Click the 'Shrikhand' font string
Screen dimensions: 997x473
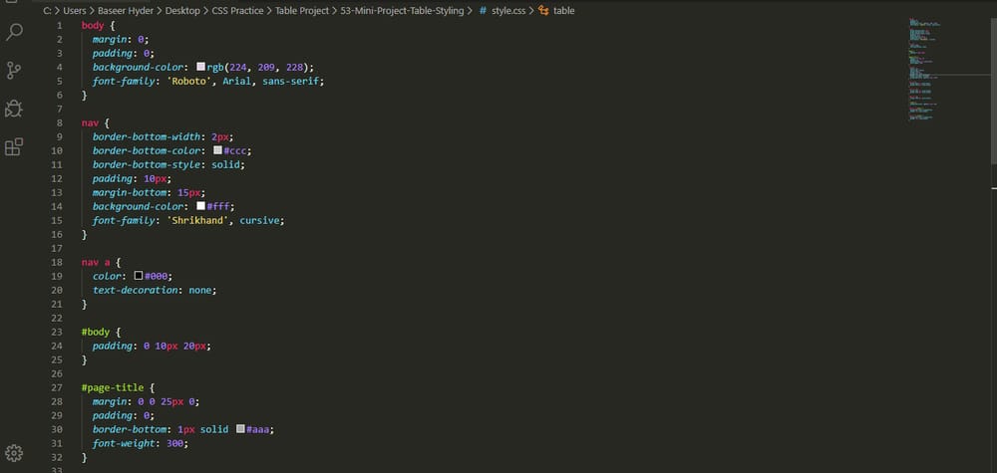pyautogui.click(x=197, y=220)
